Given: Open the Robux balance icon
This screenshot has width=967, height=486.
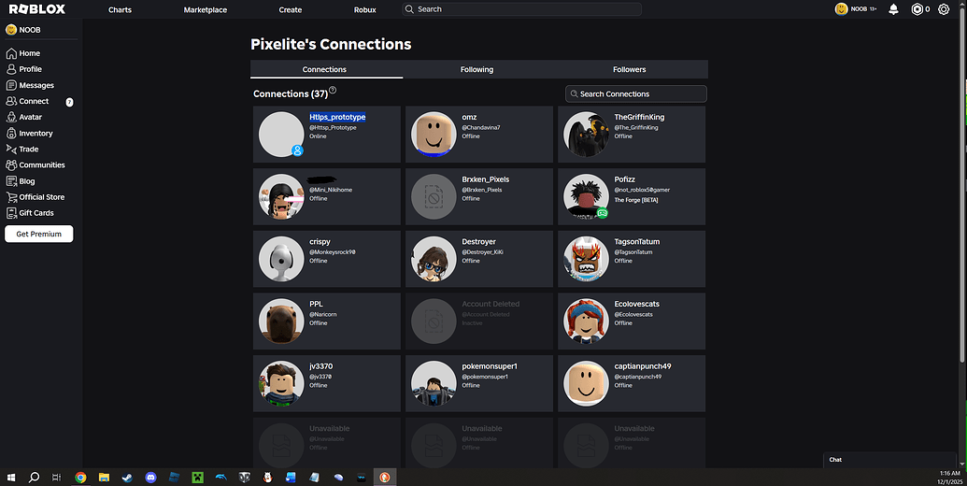Looking at the screenshot, I should (x=917, y=9).
